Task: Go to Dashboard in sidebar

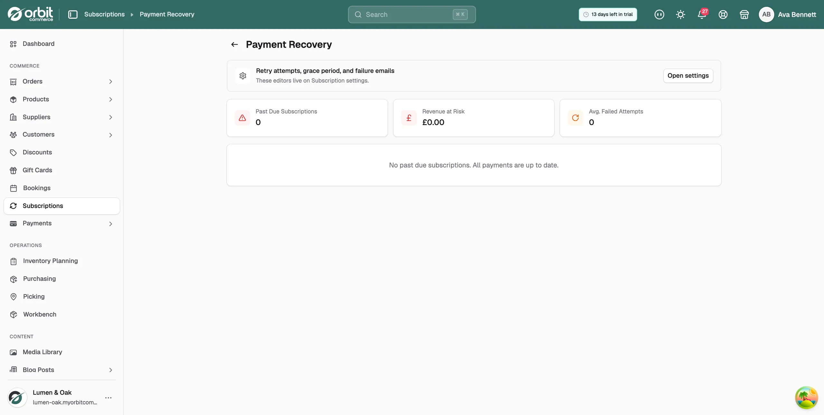Action: coord(61,44)
